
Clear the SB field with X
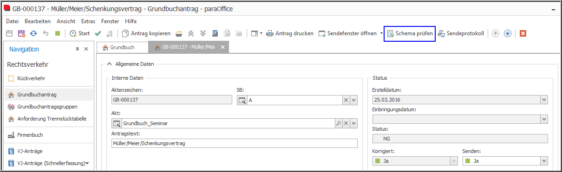coord(346,100)
